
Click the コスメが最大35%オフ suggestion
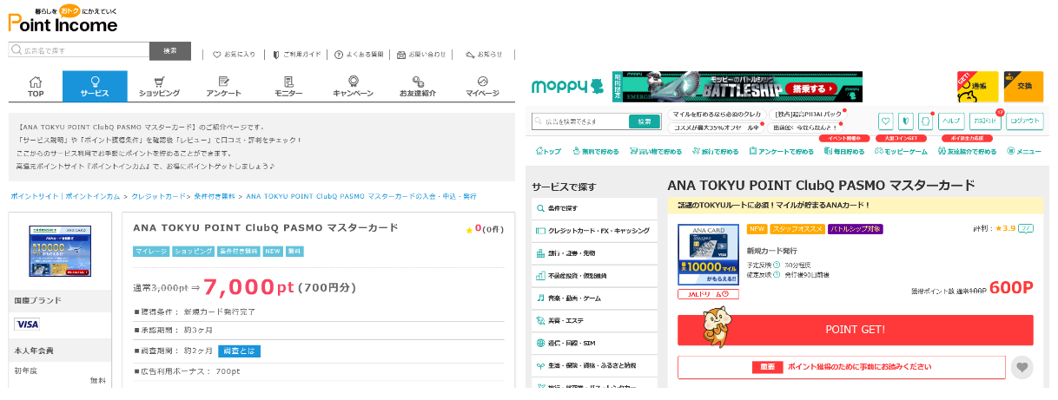(717, 128)
